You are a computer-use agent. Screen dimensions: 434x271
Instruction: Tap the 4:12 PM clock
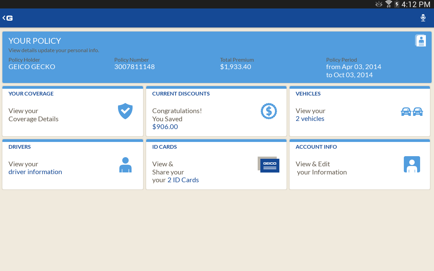pos(416,4)
